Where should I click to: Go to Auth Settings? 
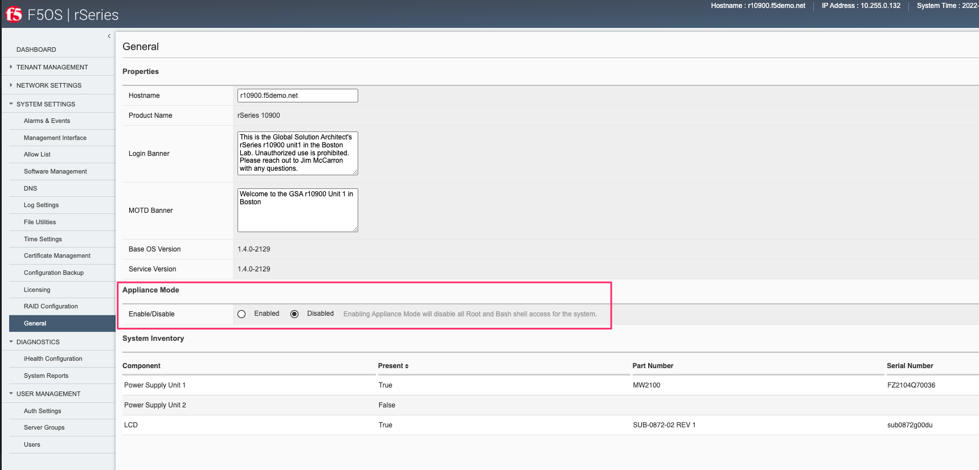(x=42, y=411)
